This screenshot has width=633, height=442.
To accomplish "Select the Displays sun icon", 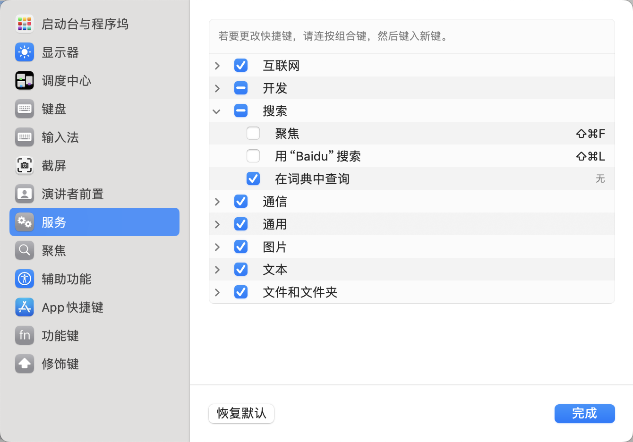I will tap(25, 52).
